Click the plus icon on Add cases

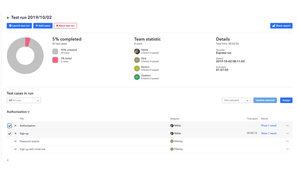point(37,26)
